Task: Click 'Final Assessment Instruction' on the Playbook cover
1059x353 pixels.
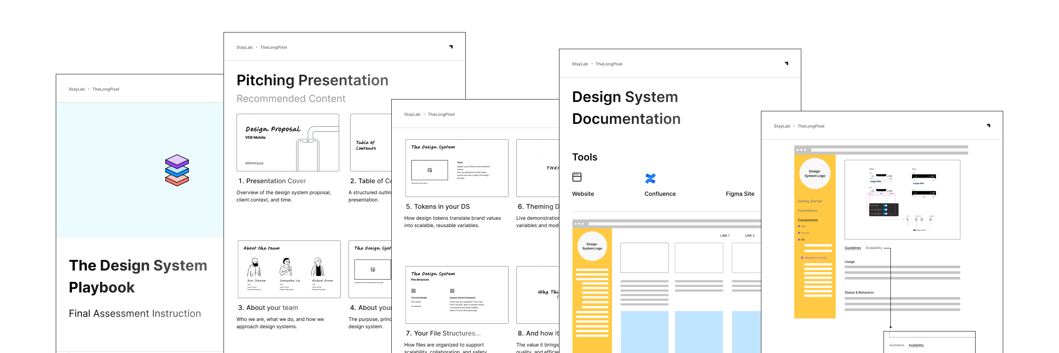Action: (x=134, y=314)
